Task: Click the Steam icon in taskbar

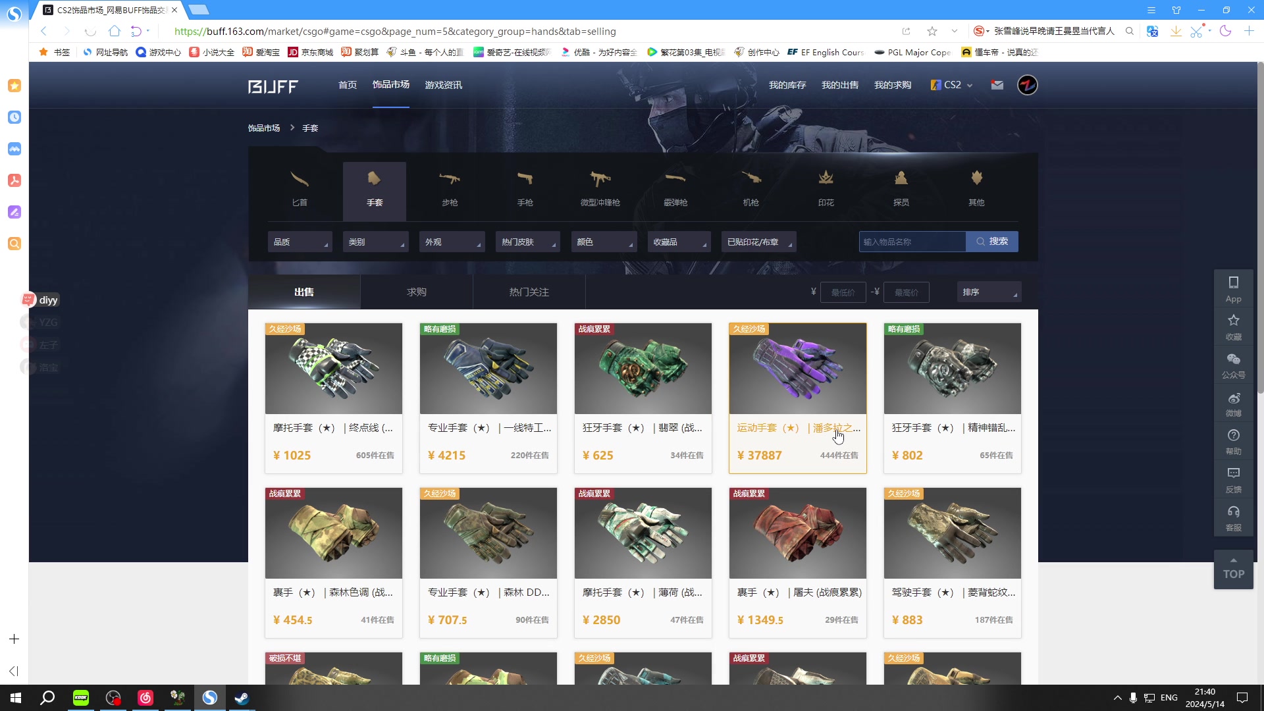Action: (x=242, y=698)
